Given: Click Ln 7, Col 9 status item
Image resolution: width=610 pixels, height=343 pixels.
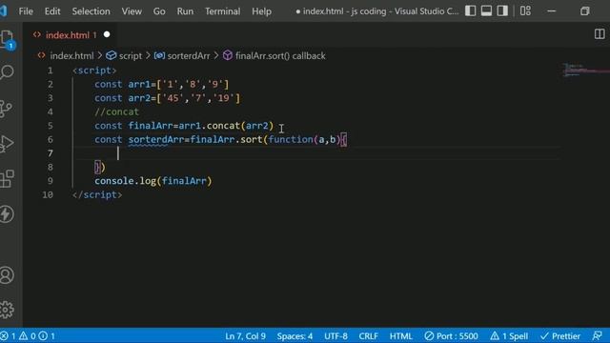Looking at the screenshot, I should [245, 336].
